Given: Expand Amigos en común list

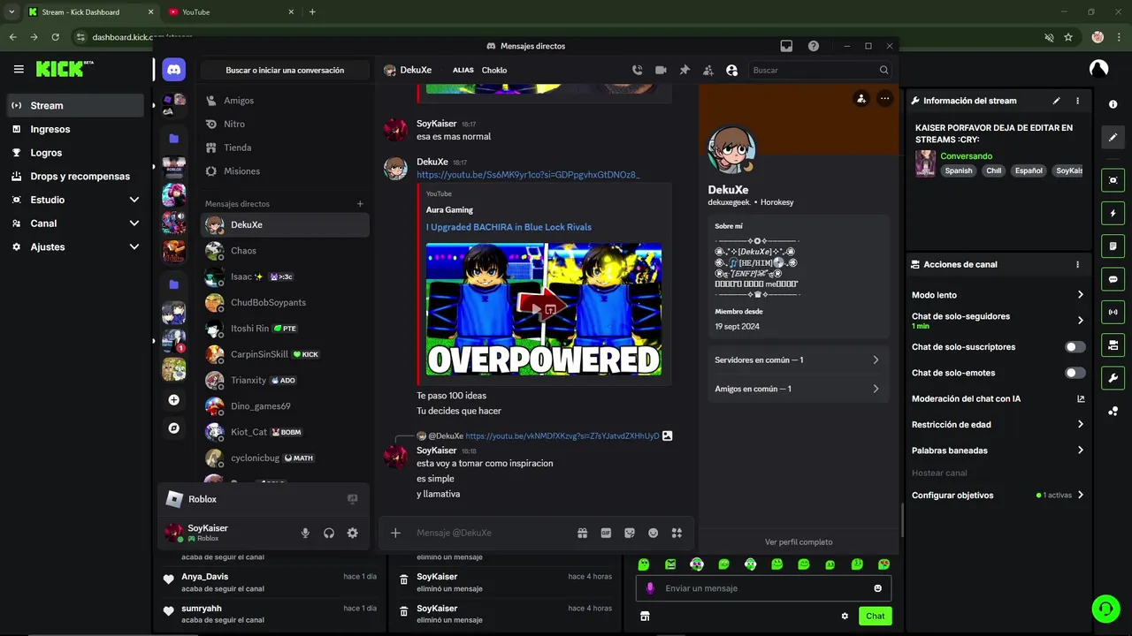Looking at the screenshot, I should [x=797, y=389].
